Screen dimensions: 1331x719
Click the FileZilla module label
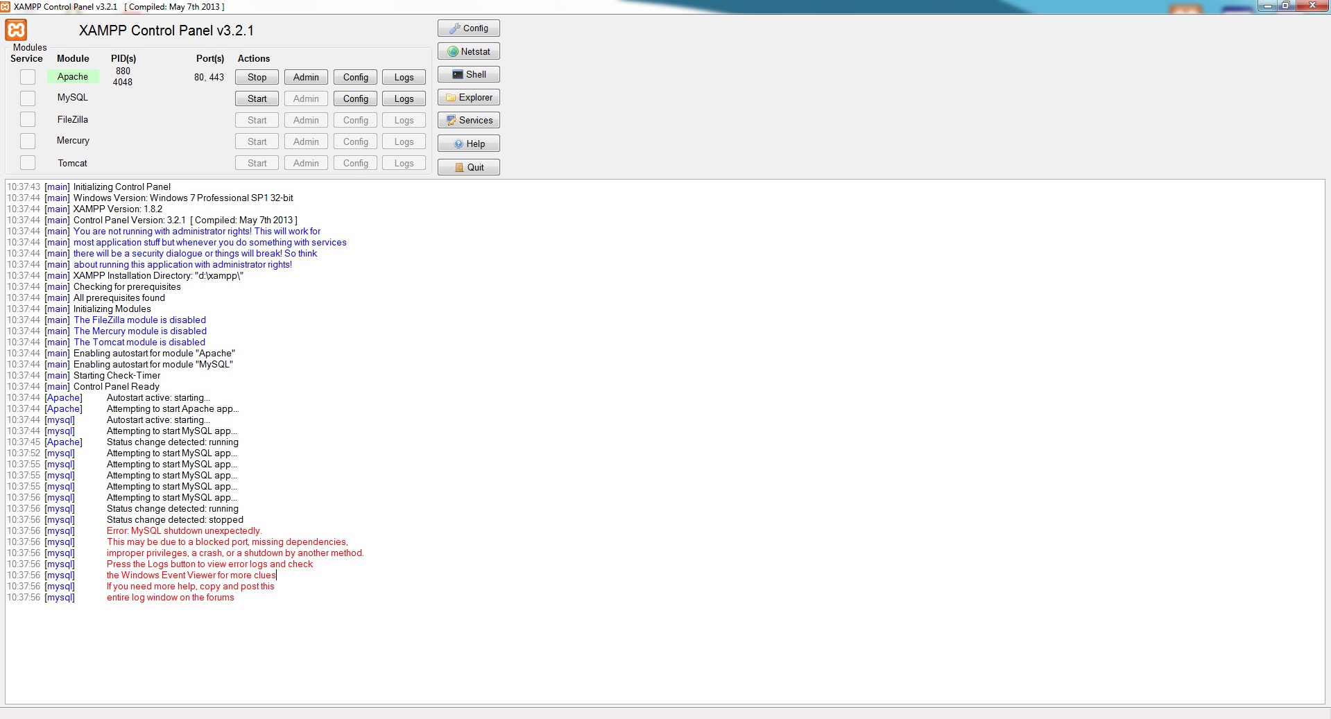(73, 119)
